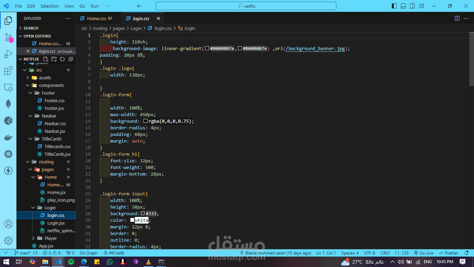
Task: Click New File icon in NETFLIX header
Action: coord(46,59)
